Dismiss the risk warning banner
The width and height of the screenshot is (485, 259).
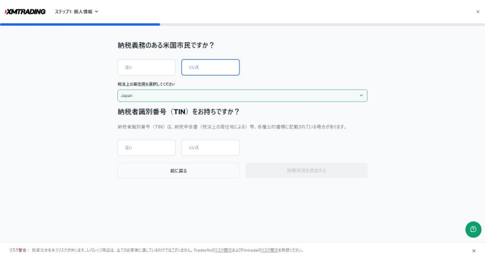point(474,251)
